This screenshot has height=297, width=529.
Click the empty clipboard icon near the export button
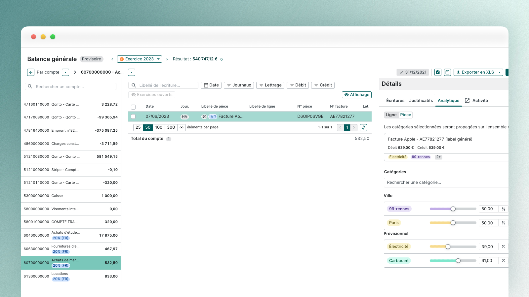(447, 72)
